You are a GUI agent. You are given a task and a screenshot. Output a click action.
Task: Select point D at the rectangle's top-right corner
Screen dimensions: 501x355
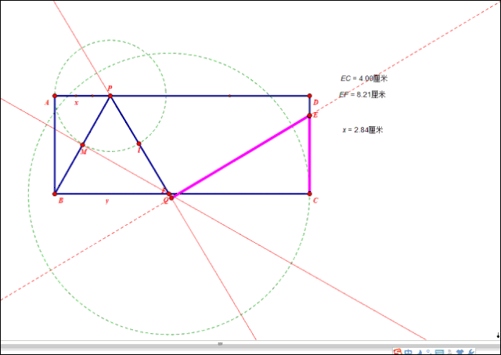pyautogui.click(x=309, y=96)
